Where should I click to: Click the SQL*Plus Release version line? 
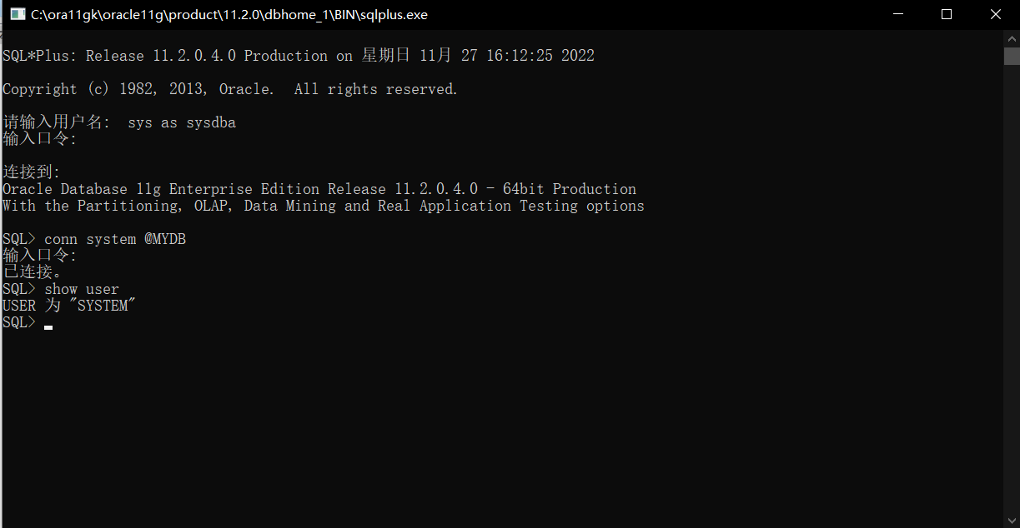299,56
